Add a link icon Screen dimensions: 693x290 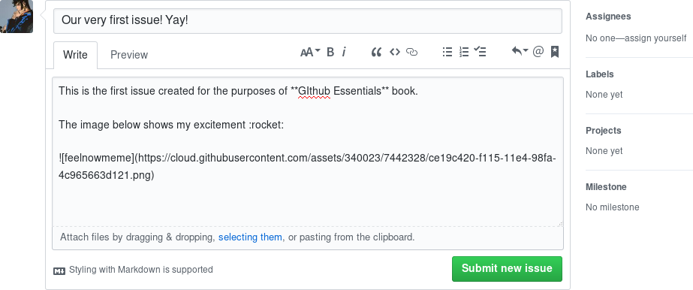(412, 52)
